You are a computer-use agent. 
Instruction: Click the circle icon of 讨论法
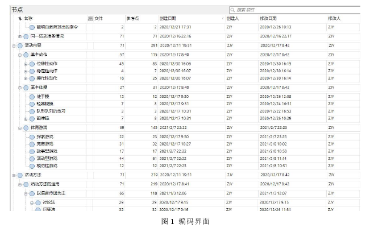pos(38,203)
